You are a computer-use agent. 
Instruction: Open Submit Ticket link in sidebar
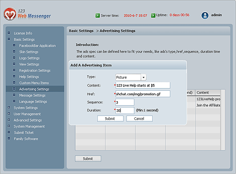click(x=24, y=133)
